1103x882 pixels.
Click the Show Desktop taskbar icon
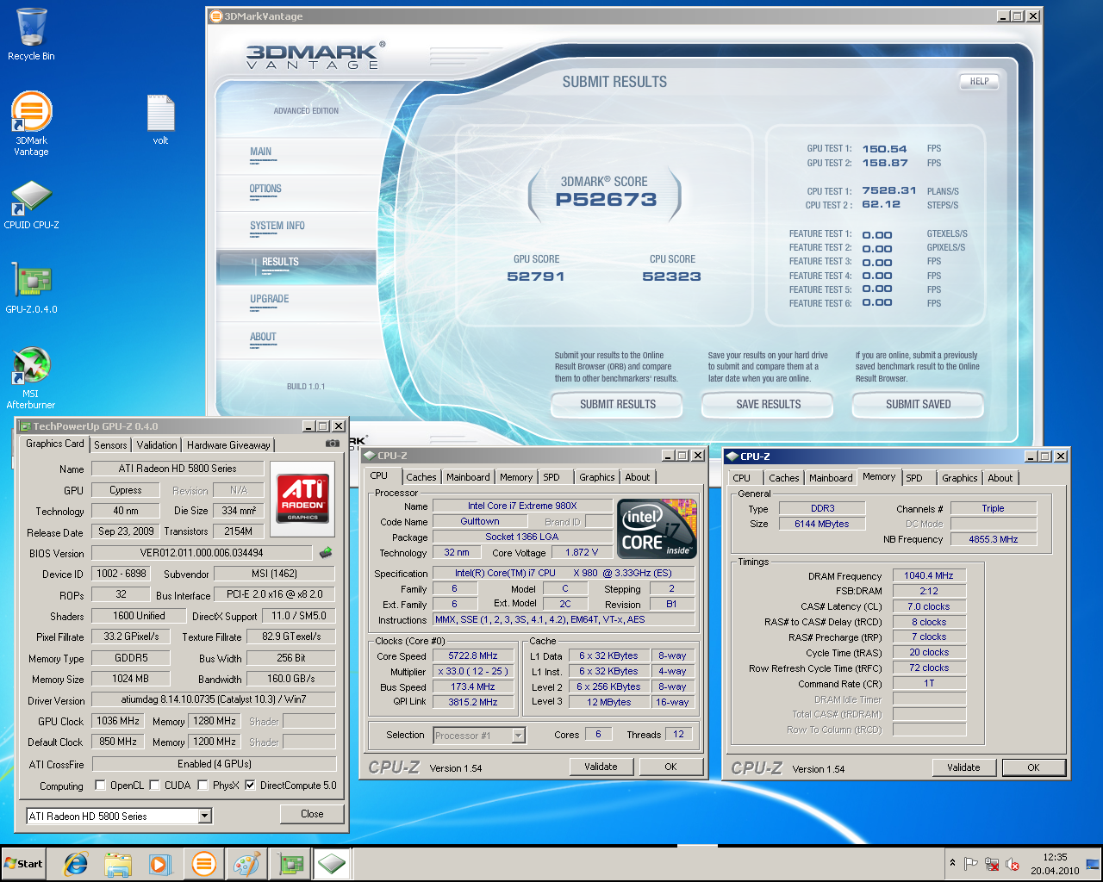(x=1094, y=864)
